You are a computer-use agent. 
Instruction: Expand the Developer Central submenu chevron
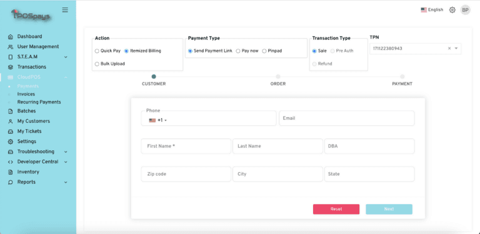pos(66,162)
